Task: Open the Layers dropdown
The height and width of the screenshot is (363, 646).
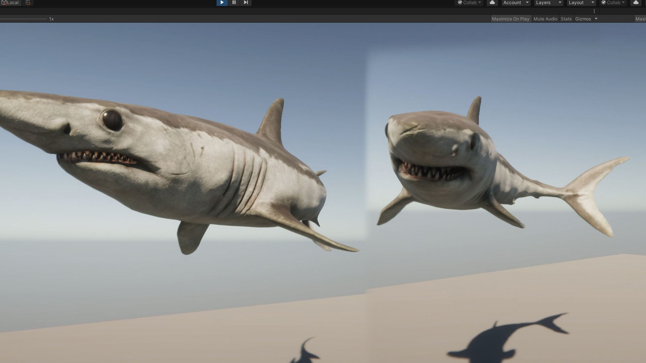Action: 548,3
